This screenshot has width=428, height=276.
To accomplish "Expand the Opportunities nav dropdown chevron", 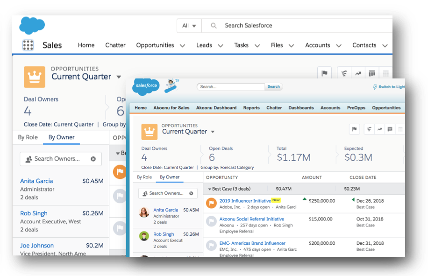I will pyautogui.click(x=183, y=46).
